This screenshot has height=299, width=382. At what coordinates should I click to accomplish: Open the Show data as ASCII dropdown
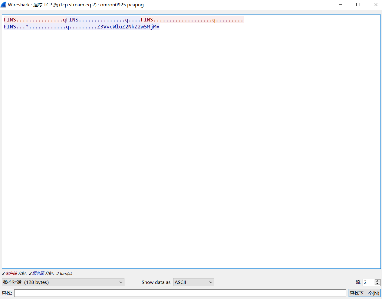(193, 282)
